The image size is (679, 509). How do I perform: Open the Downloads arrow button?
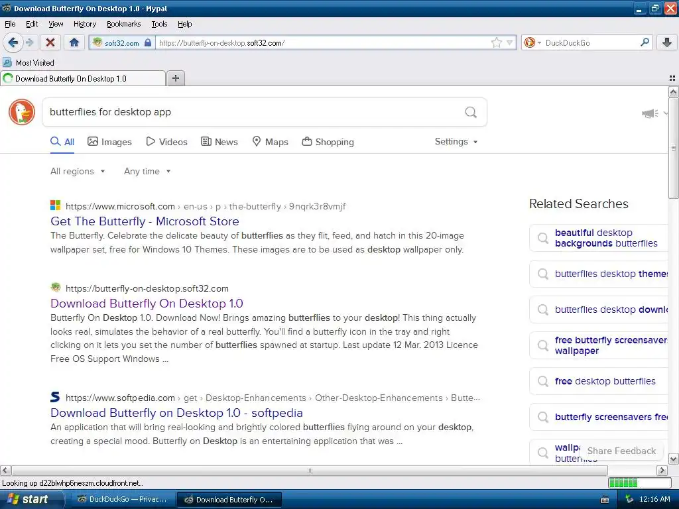coord(667,42)
